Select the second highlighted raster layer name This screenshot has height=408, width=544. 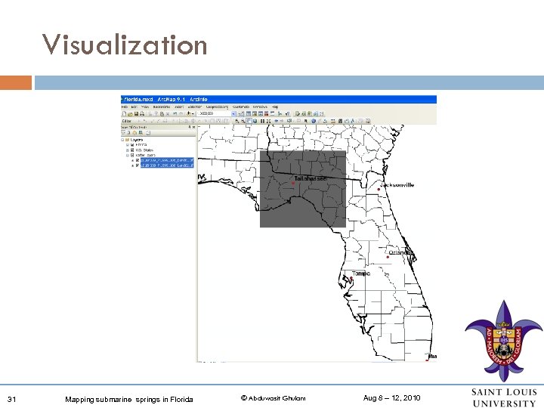167,165
